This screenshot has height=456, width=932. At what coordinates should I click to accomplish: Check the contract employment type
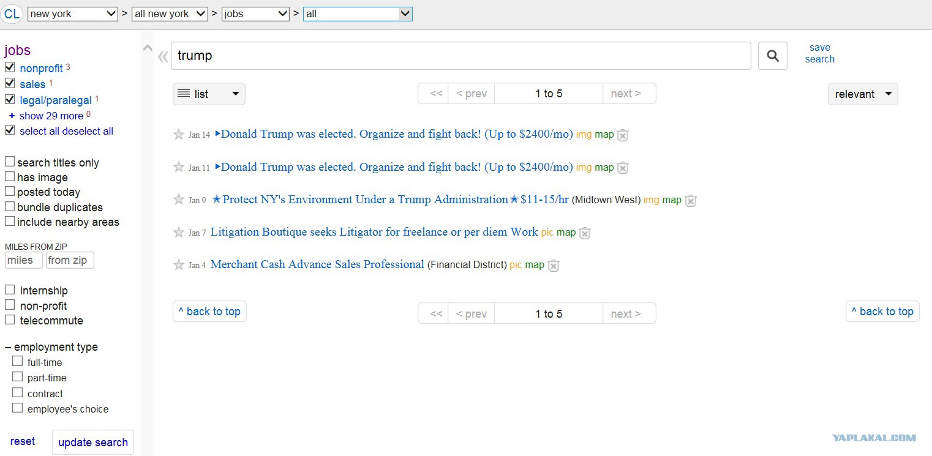[x=18, y=393]
